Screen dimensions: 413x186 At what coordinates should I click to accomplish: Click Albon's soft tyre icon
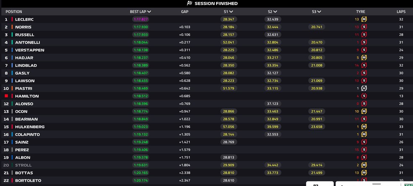364,158
